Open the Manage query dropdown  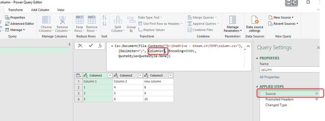tap(15, 30)
